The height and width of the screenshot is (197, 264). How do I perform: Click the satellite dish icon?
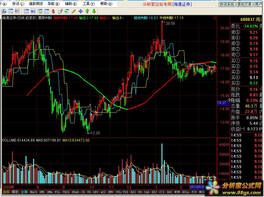click(60, 11)
